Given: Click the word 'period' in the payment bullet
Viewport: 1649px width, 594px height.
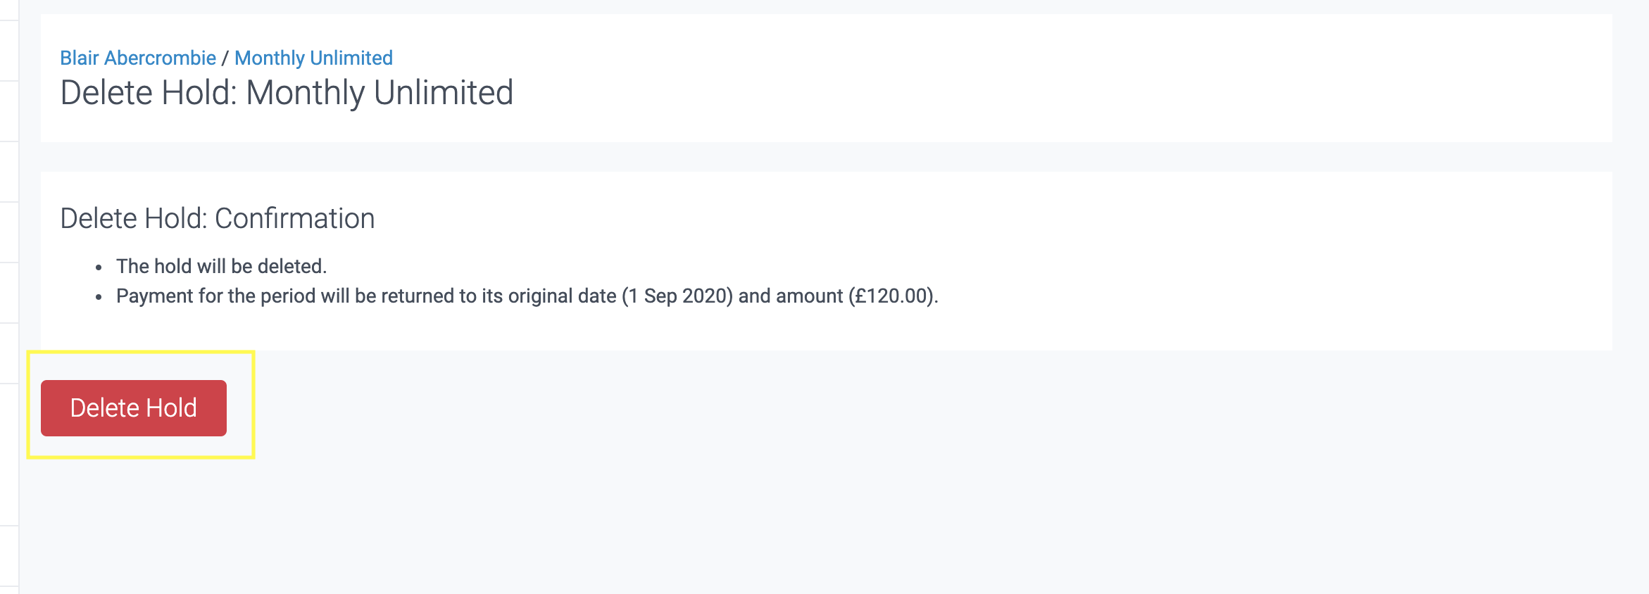Looking at the screenshot, I should click(x=288, y=296).
